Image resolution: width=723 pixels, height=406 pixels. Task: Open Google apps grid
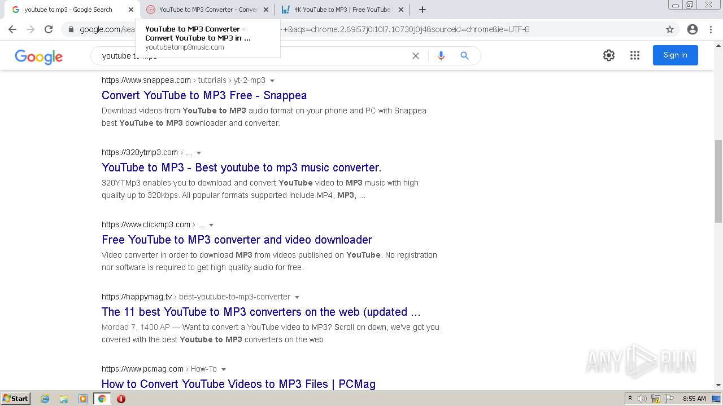[635, 55]
